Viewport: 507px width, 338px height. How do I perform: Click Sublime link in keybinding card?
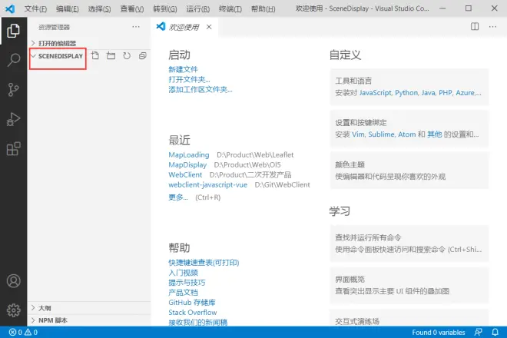[x=381, y=134]
